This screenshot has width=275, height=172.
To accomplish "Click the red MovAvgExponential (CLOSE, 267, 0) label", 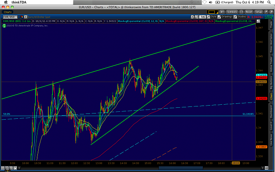I will 187,21.
